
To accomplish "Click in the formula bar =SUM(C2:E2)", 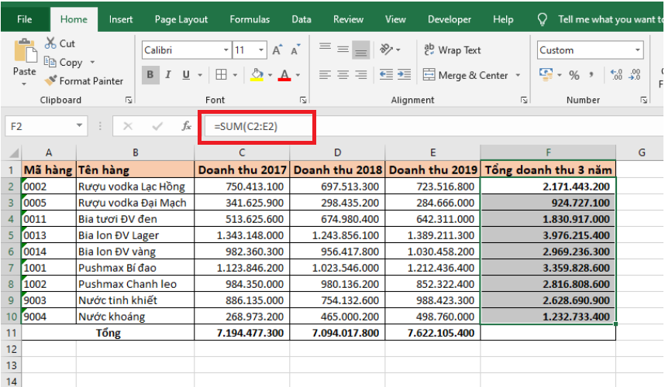I will tap(434, 126).
